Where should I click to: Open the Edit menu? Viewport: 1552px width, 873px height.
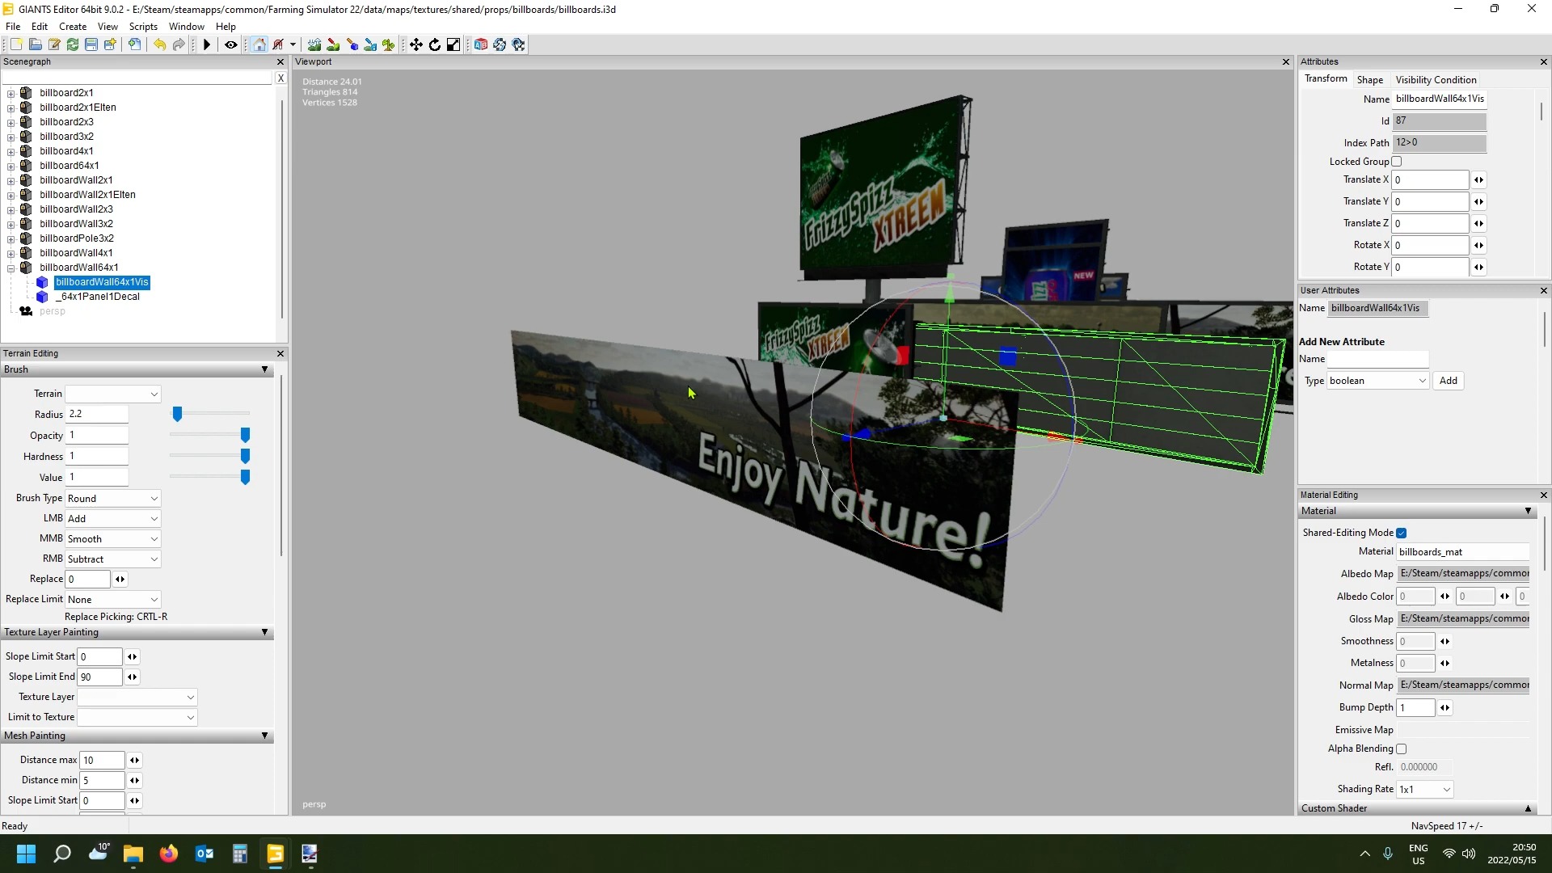tap(40, 27)
